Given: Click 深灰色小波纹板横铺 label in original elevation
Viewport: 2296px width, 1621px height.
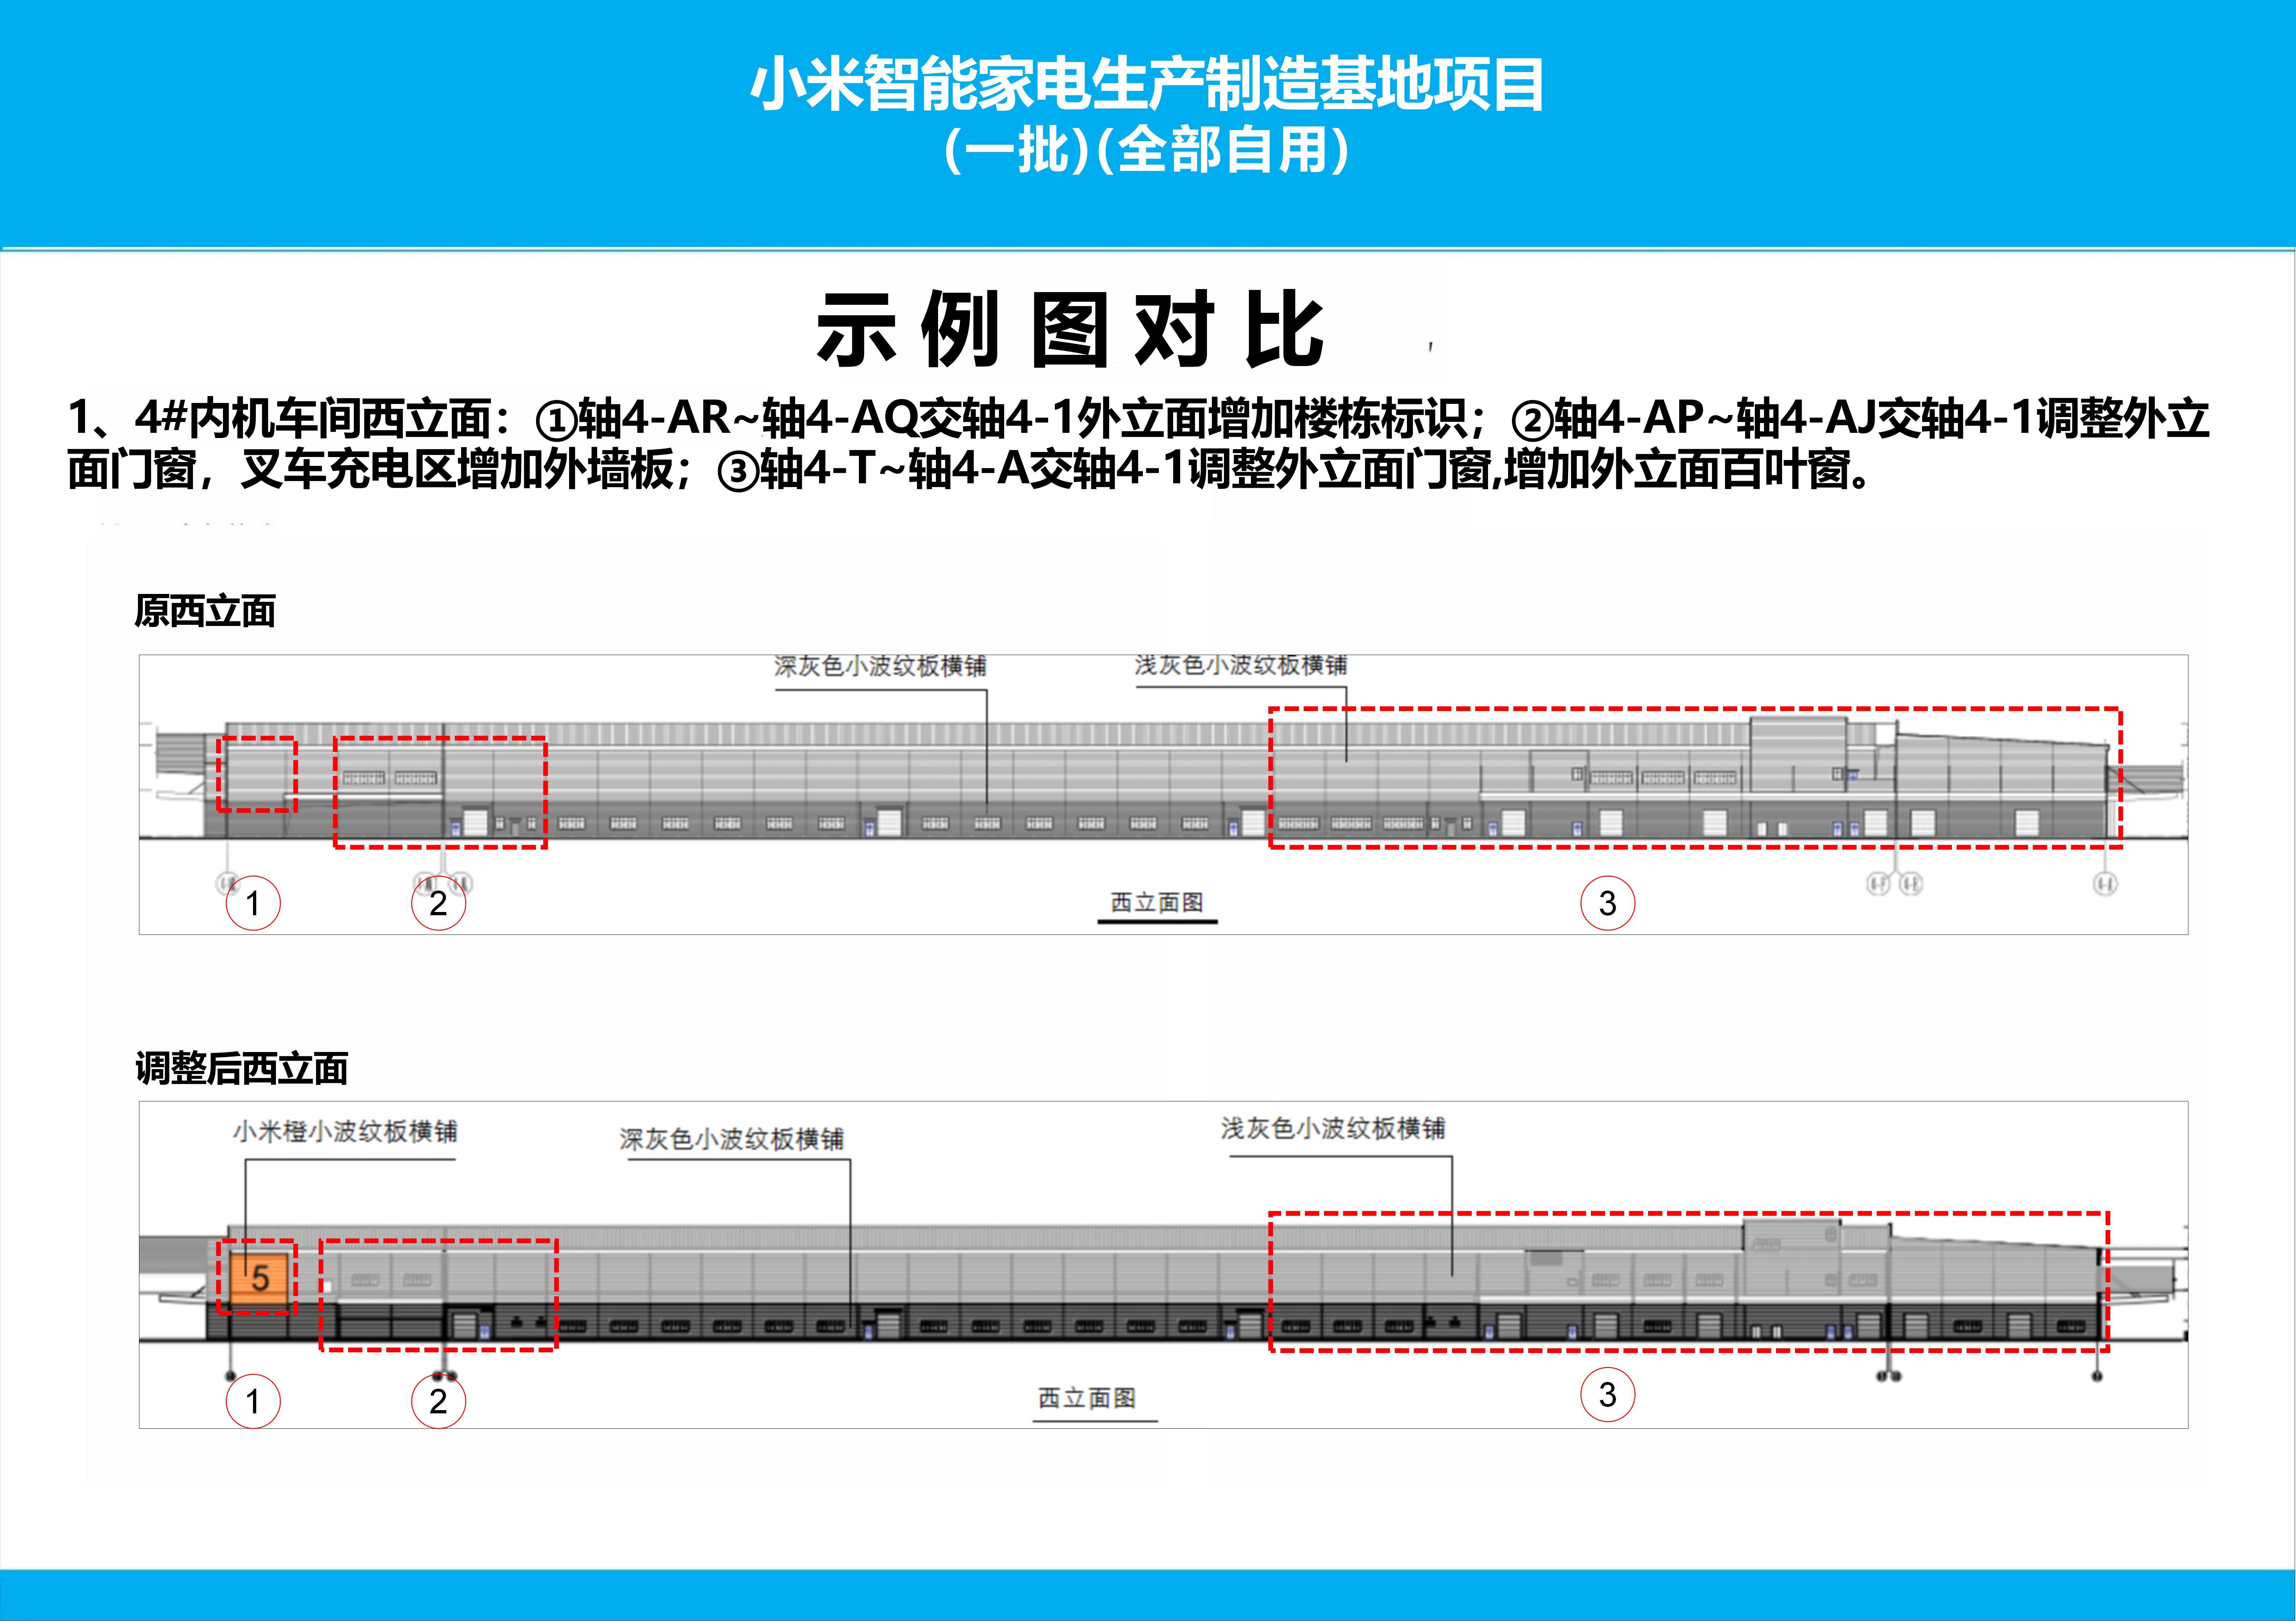Looking at the screenshot, I should pyautogui.click(x=880, y=666).
